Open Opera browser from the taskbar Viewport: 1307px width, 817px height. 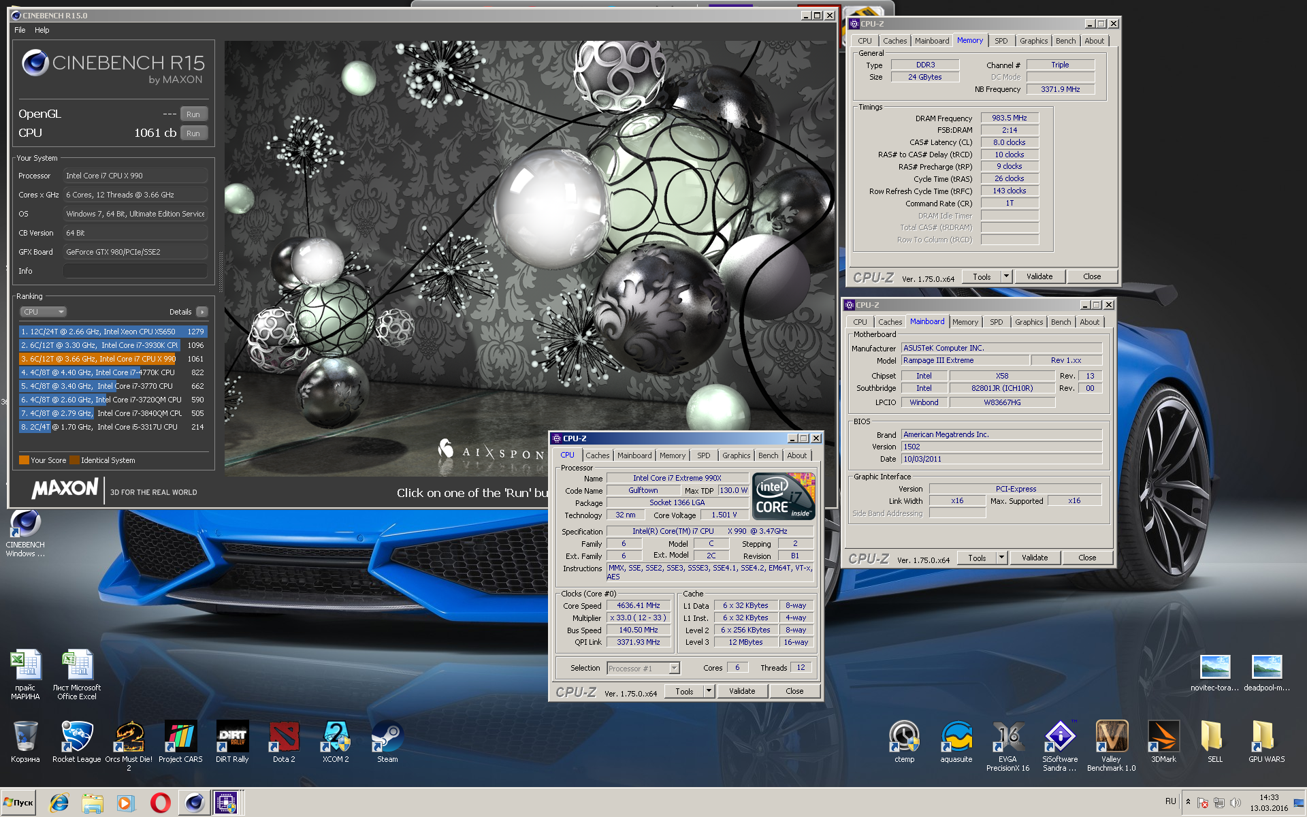160,803
